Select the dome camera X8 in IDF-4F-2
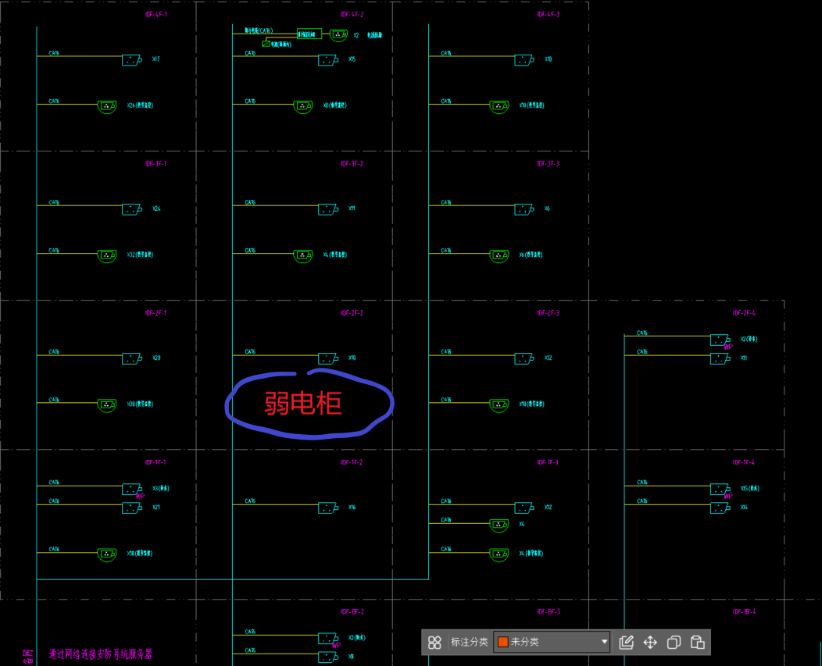The image size is (822, 666). tap(303, 107)
